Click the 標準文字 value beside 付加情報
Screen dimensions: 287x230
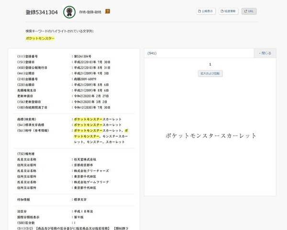(x=80, y=199)
